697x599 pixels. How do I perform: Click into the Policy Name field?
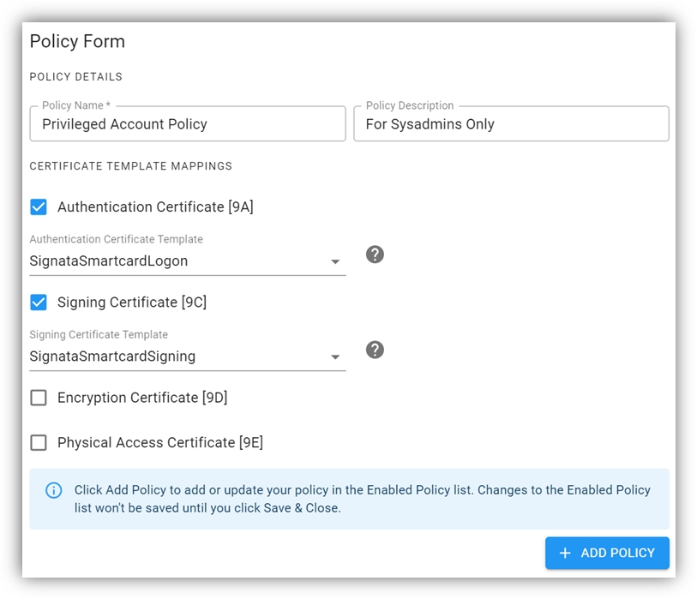pyautogui.click(x=187, y=124)
